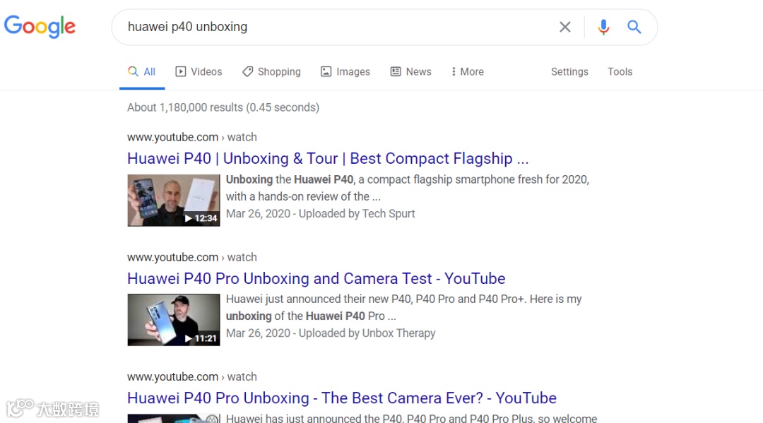Click inside the search input field
This screenshot has width=763, height=423.
(318, 26)
